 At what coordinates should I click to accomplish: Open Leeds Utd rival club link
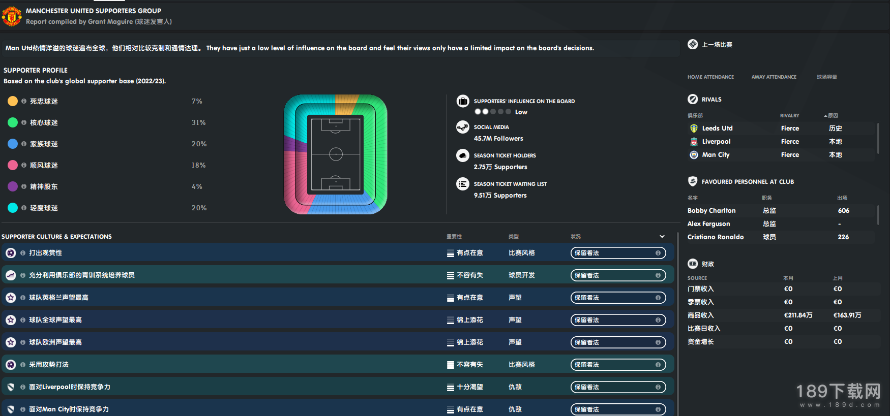(718, 129)
